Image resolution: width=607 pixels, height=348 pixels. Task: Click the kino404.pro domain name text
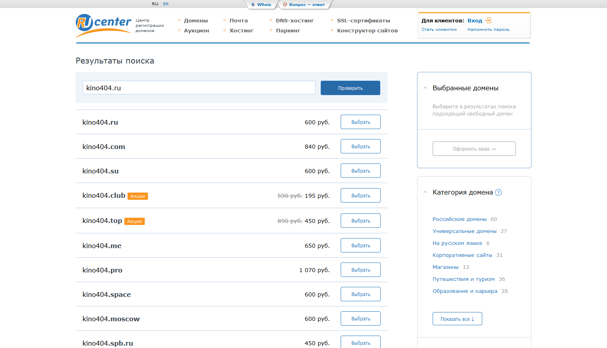coord(102,270)
